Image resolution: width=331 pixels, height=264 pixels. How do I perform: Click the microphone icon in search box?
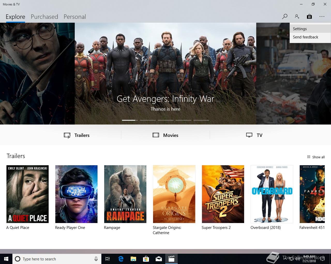point(96,259)
